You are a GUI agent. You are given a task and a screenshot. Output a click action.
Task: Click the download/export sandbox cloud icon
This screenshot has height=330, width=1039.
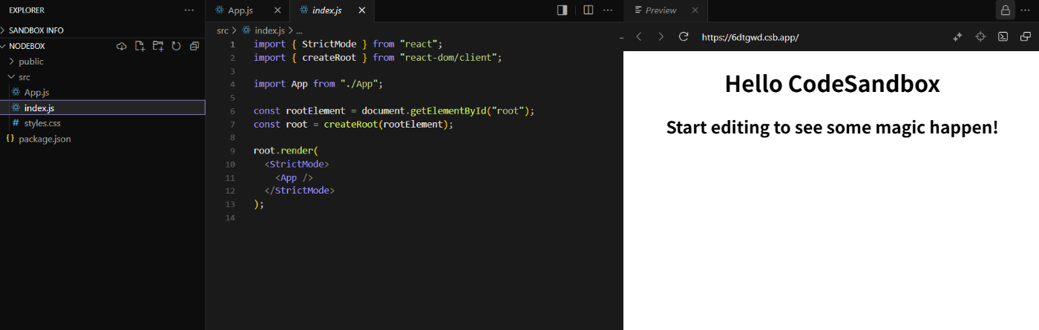coord(122,46)
